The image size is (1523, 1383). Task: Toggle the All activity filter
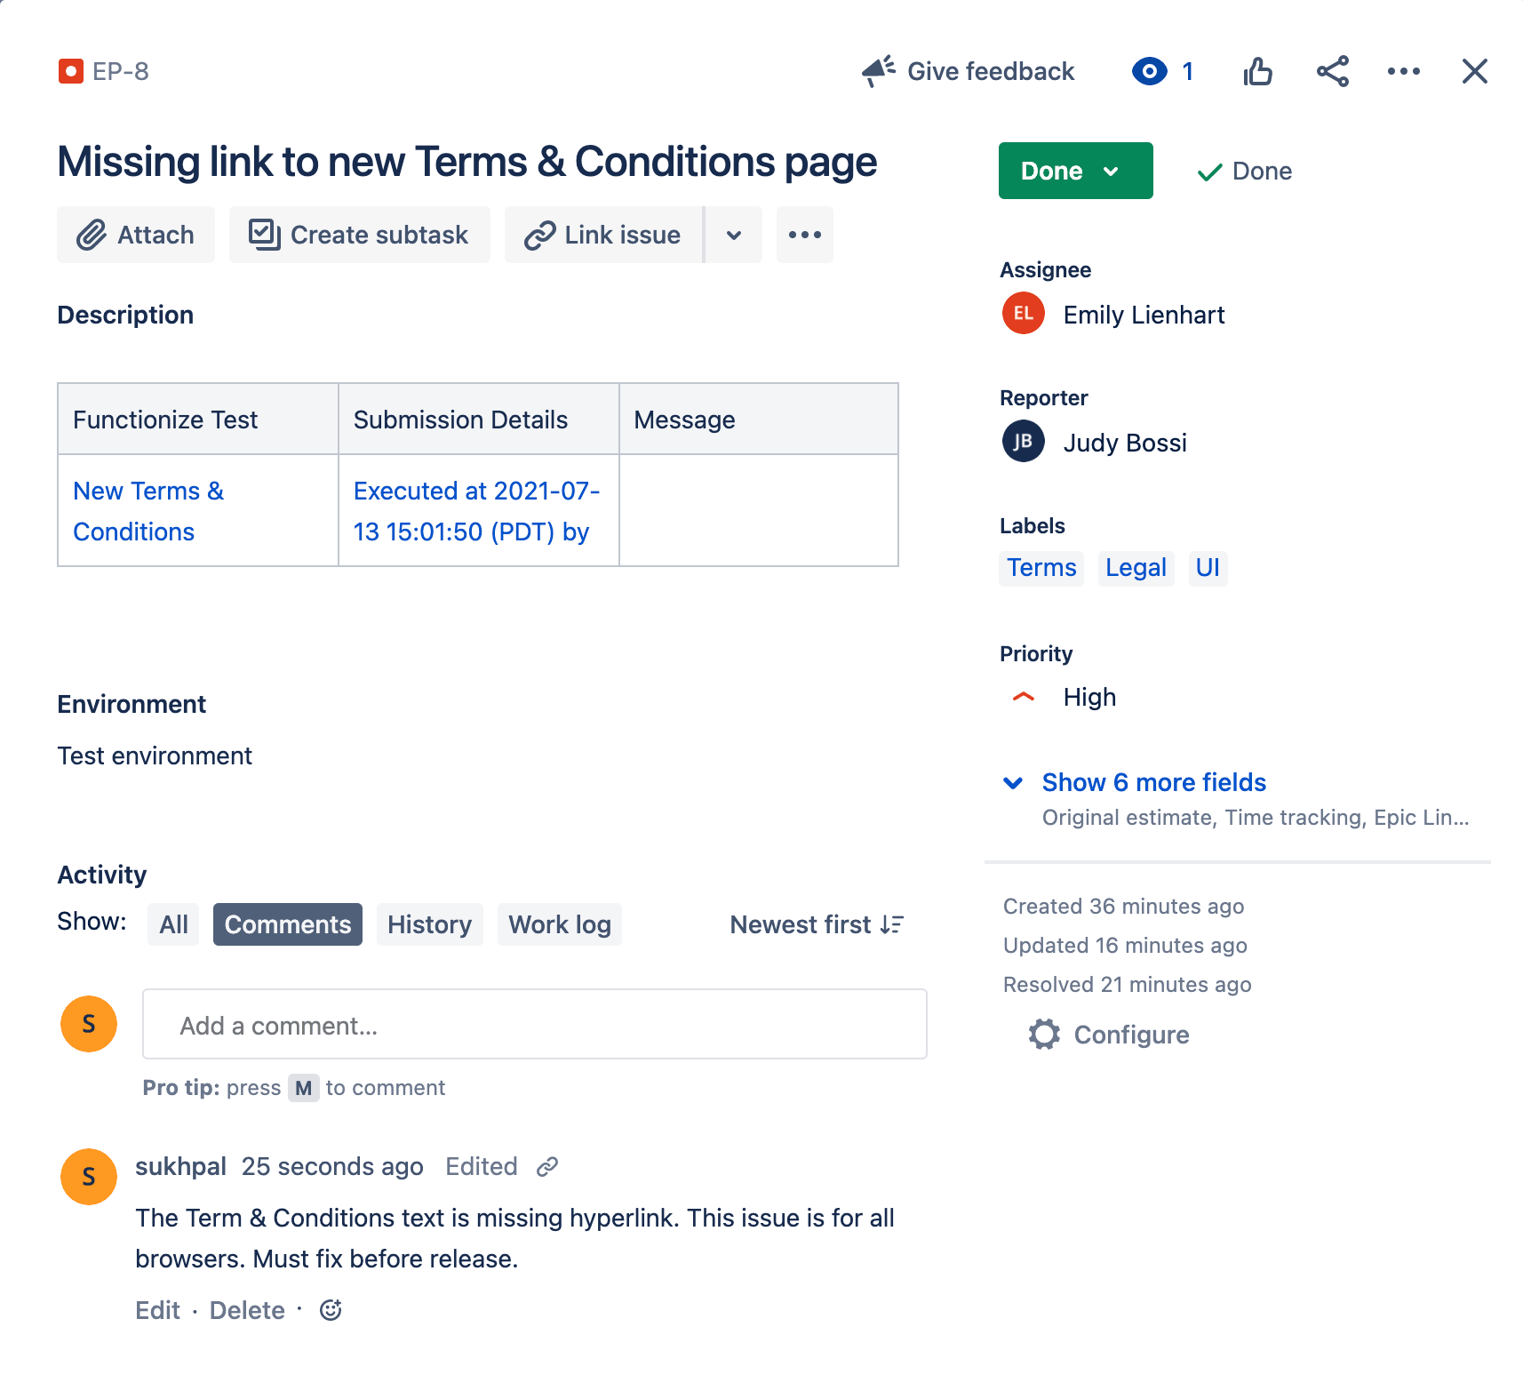click(173, 924)
